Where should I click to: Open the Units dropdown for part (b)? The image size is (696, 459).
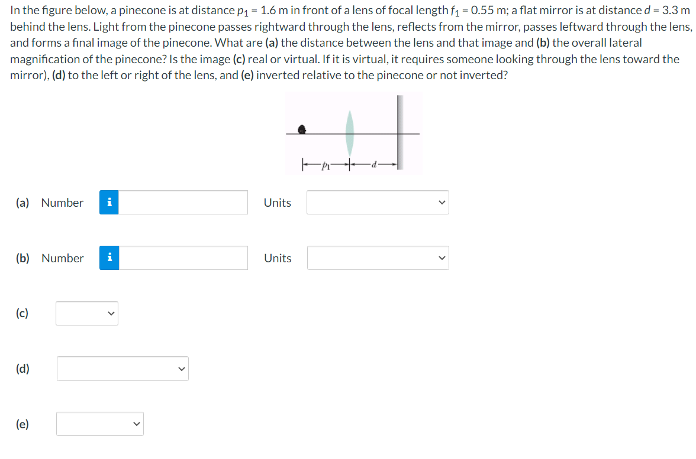coord(377,258)
